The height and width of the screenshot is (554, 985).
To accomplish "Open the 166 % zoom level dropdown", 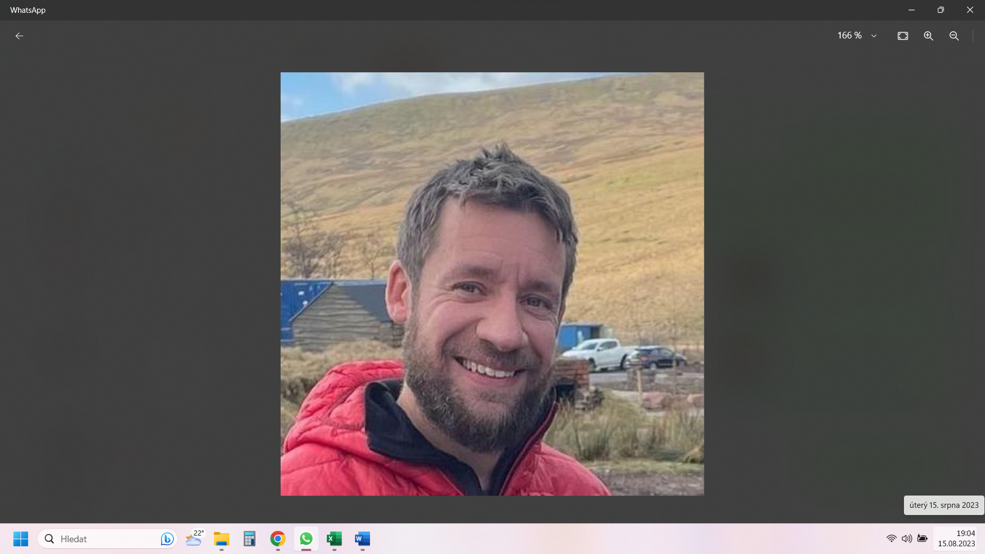I will (874, 36).
